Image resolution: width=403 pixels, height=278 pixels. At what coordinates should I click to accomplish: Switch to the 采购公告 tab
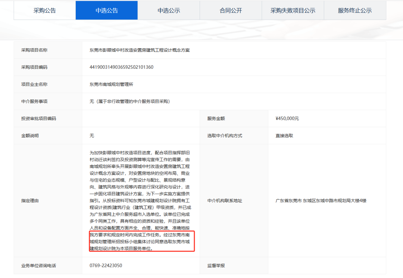44,10
